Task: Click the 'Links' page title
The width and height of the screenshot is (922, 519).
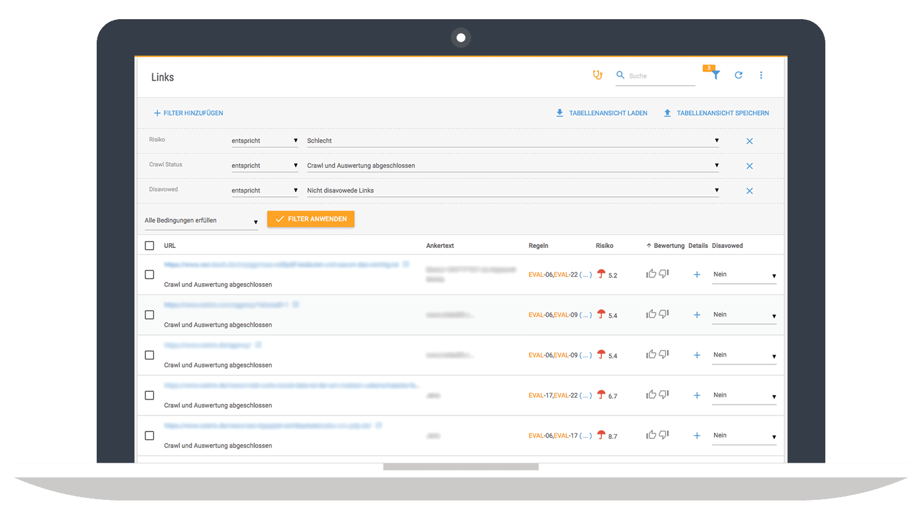Action: pyautogui.click(x=163, y=77)
